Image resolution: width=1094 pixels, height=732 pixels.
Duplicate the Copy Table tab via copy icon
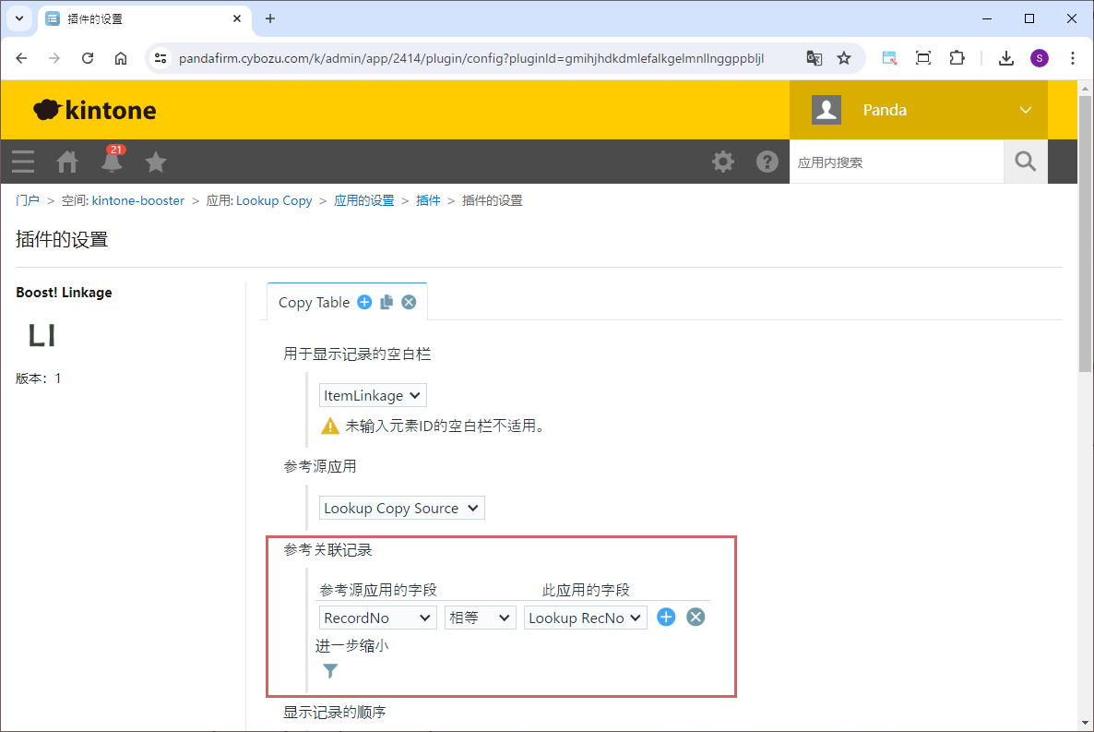(x=386, y=302)
